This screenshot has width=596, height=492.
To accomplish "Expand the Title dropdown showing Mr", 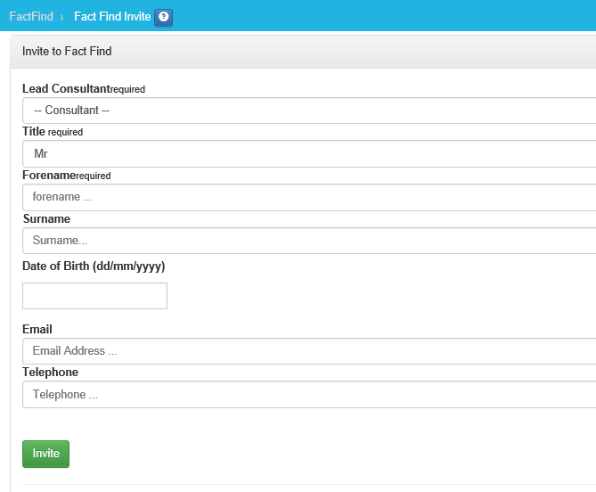I will [308, 153].
